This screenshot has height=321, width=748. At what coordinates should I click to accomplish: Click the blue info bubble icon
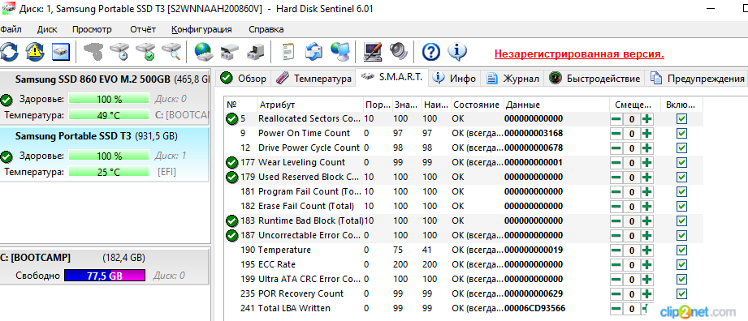pyautogui.click(x=457, y=51)
